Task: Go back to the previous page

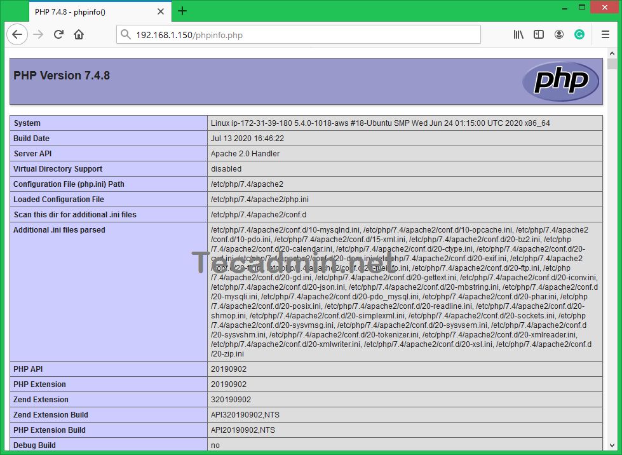Action: (17, 34)
